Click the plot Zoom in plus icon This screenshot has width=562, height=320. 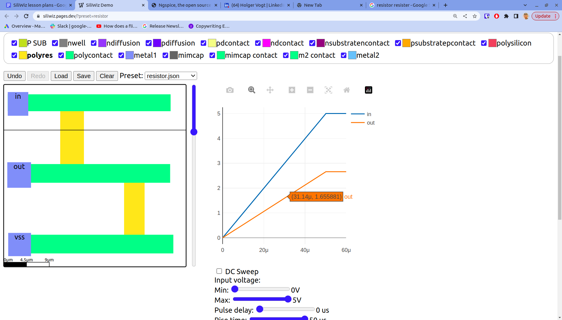pos(292,90)
